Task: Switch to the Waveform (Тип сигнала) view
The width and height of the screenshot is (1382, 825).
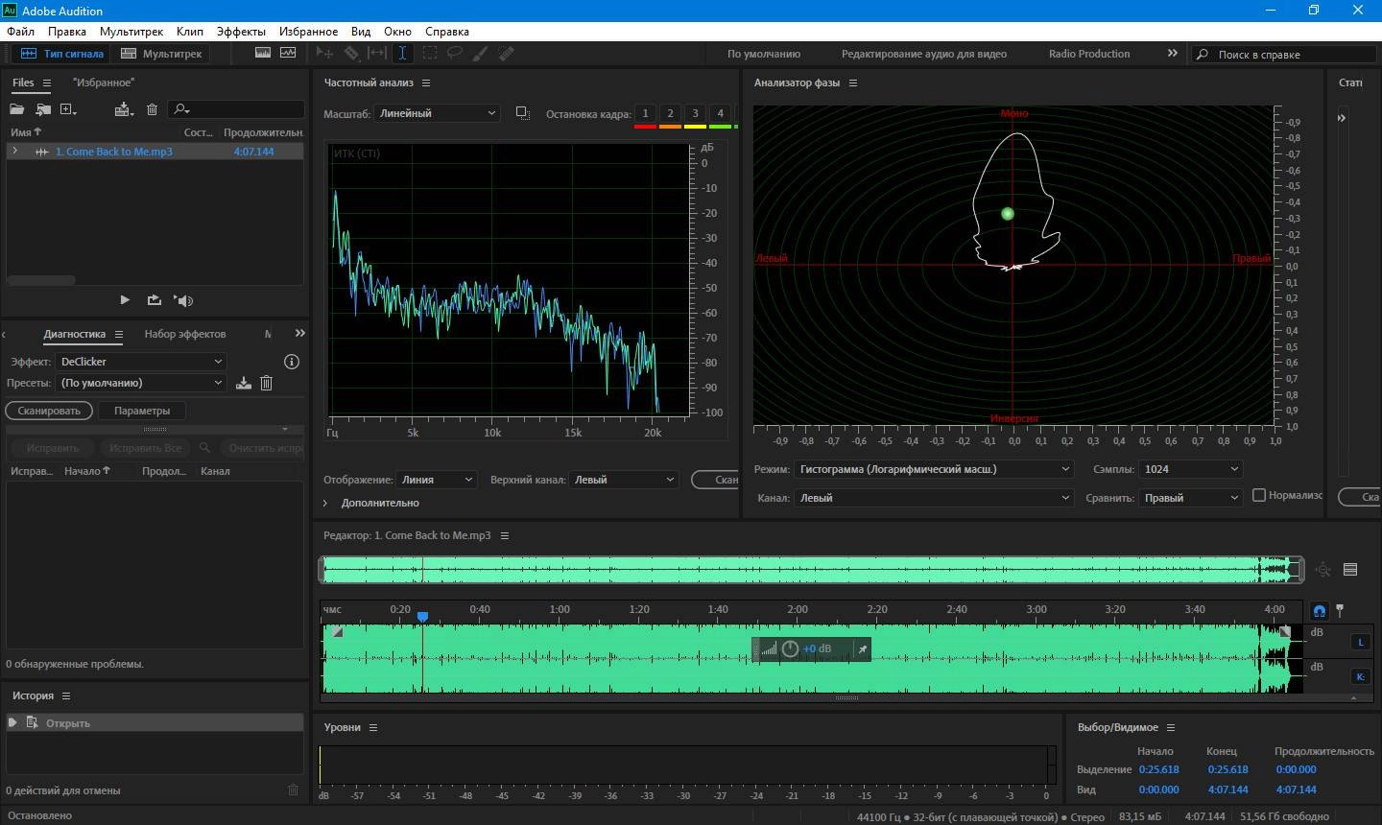Action: point(61,54)
